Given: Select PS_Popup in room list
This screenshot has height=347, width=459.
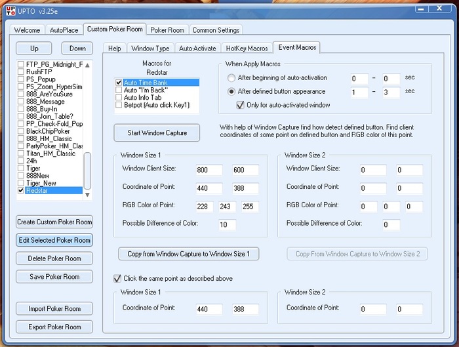Looking at the screenshot, I should point(41,79).
